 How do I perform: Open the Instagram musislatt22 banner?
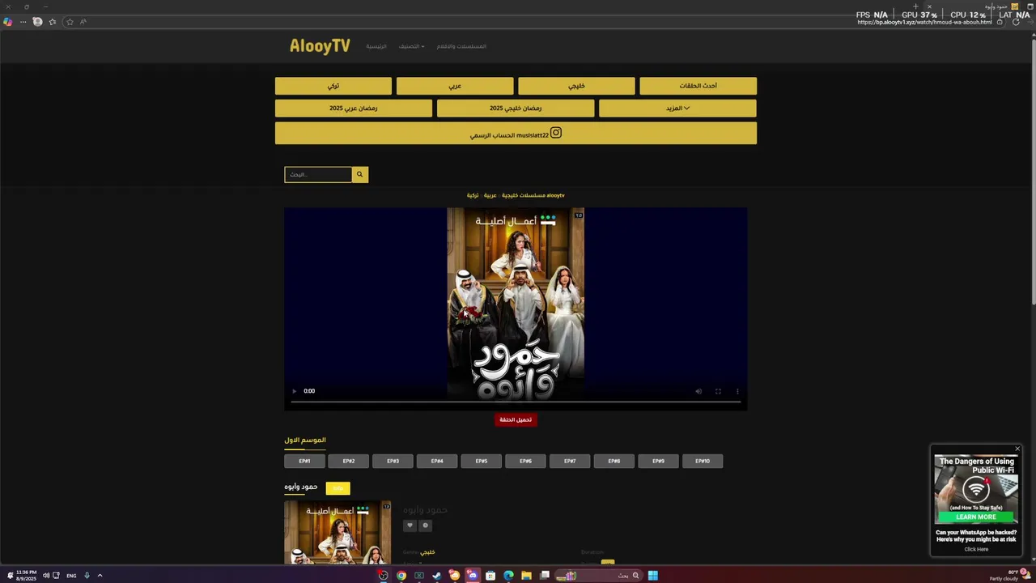click(516, 134)
